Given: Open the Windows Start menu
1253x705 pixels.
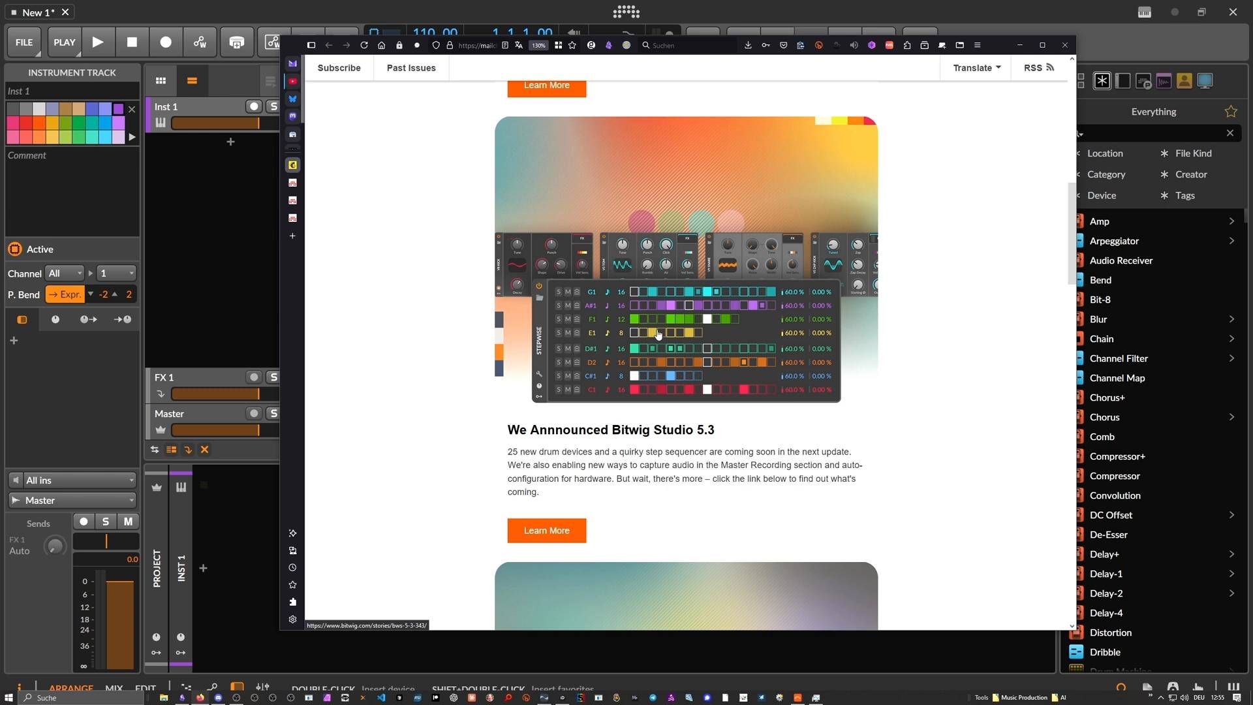Looking at the screenshot, I should pos(8,697).
